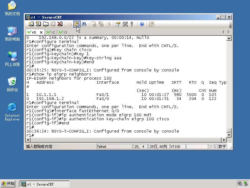Click the greyed-out Reconnect icon
250x188 pixels.
pyautogui.click(x=53, y=24)
